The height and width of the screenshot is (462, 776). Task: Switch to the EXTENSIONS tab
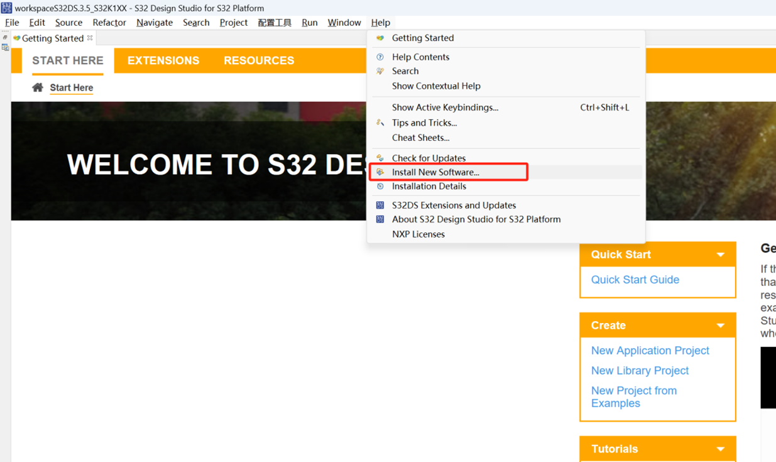[163, 60]
